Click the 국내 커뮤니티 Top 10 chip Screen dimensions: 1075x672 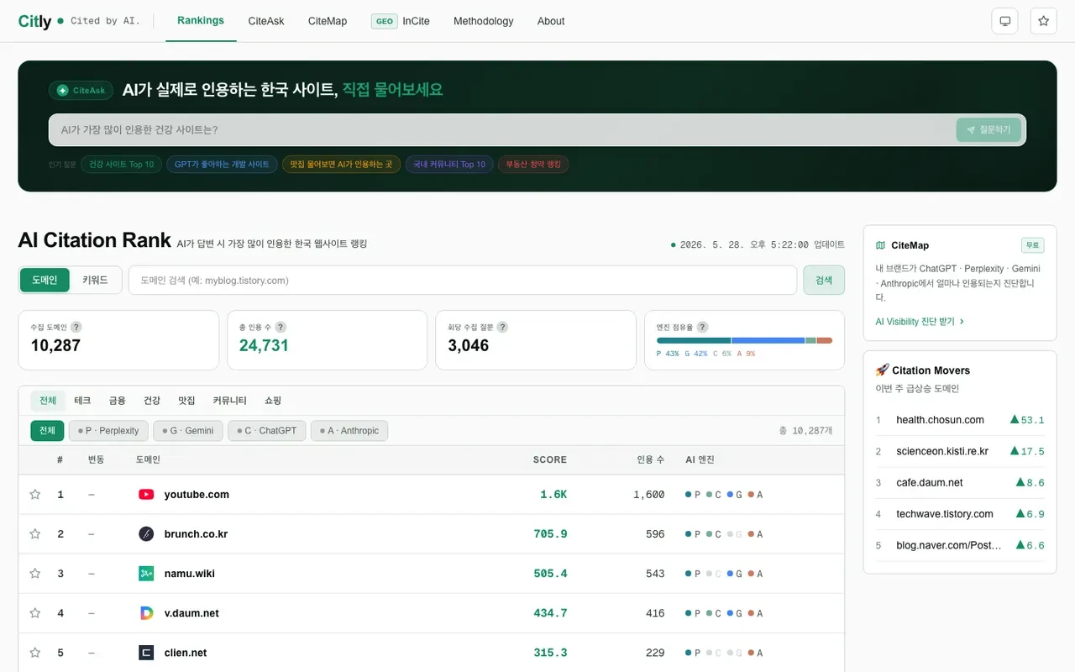point(449,165)
